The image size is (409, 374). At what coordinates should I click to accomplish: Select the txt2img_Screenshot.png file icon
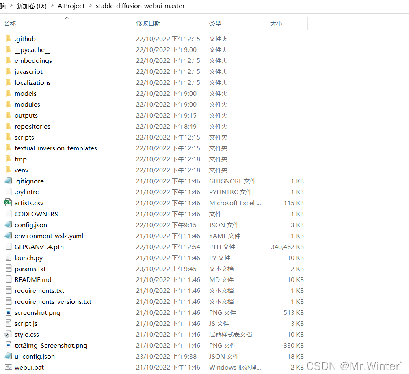[8, 345]
